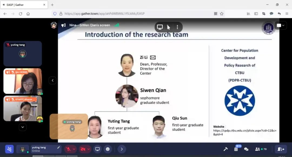The image size is (292, 157).
Task: Open the chat bubble panel
Action: pos(246,149)
